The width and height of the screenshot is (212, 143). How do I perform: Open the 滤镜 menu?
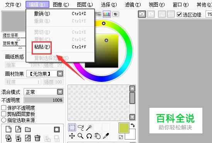point(133,5)
